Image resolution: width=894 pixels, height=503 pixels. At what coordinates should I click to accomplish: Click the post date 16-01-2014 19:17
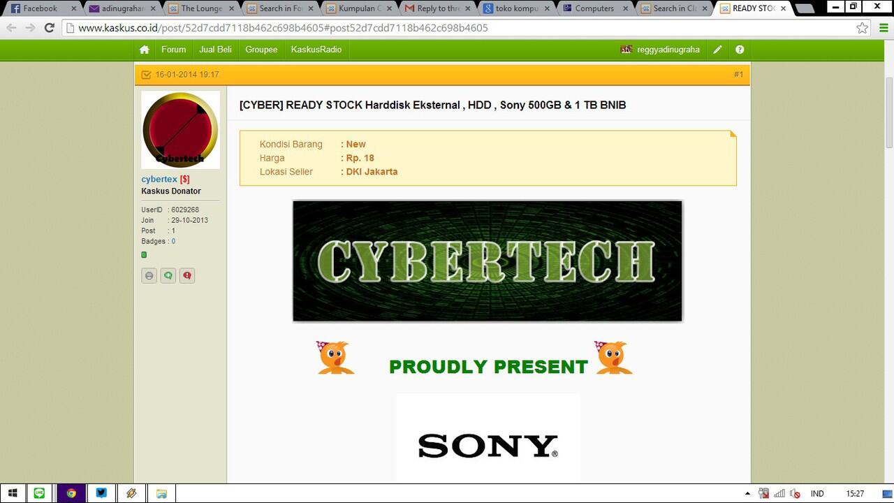[x=187, y=75]
